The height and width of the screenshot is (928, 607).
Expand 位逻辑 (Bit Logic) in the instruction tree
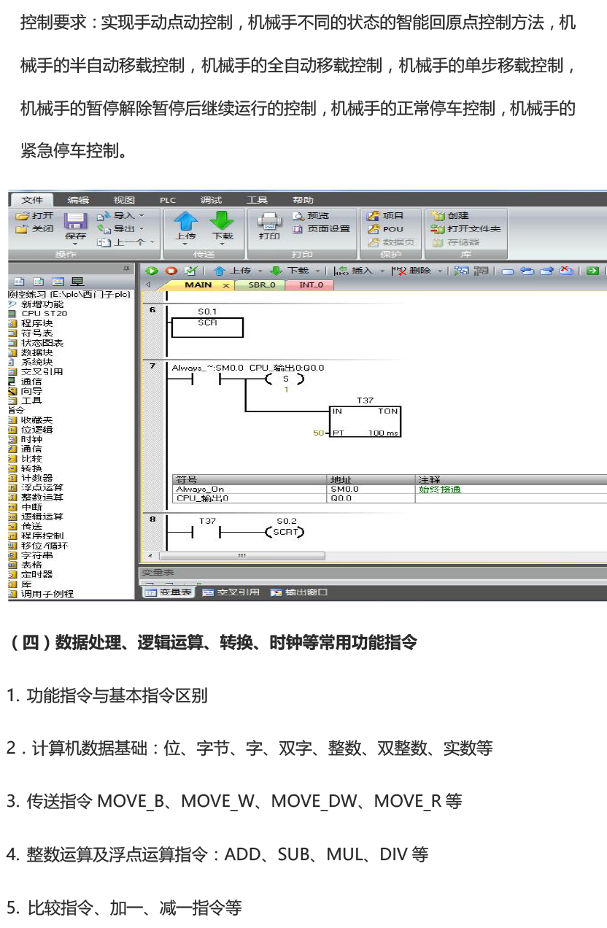[x=36, y=430]
